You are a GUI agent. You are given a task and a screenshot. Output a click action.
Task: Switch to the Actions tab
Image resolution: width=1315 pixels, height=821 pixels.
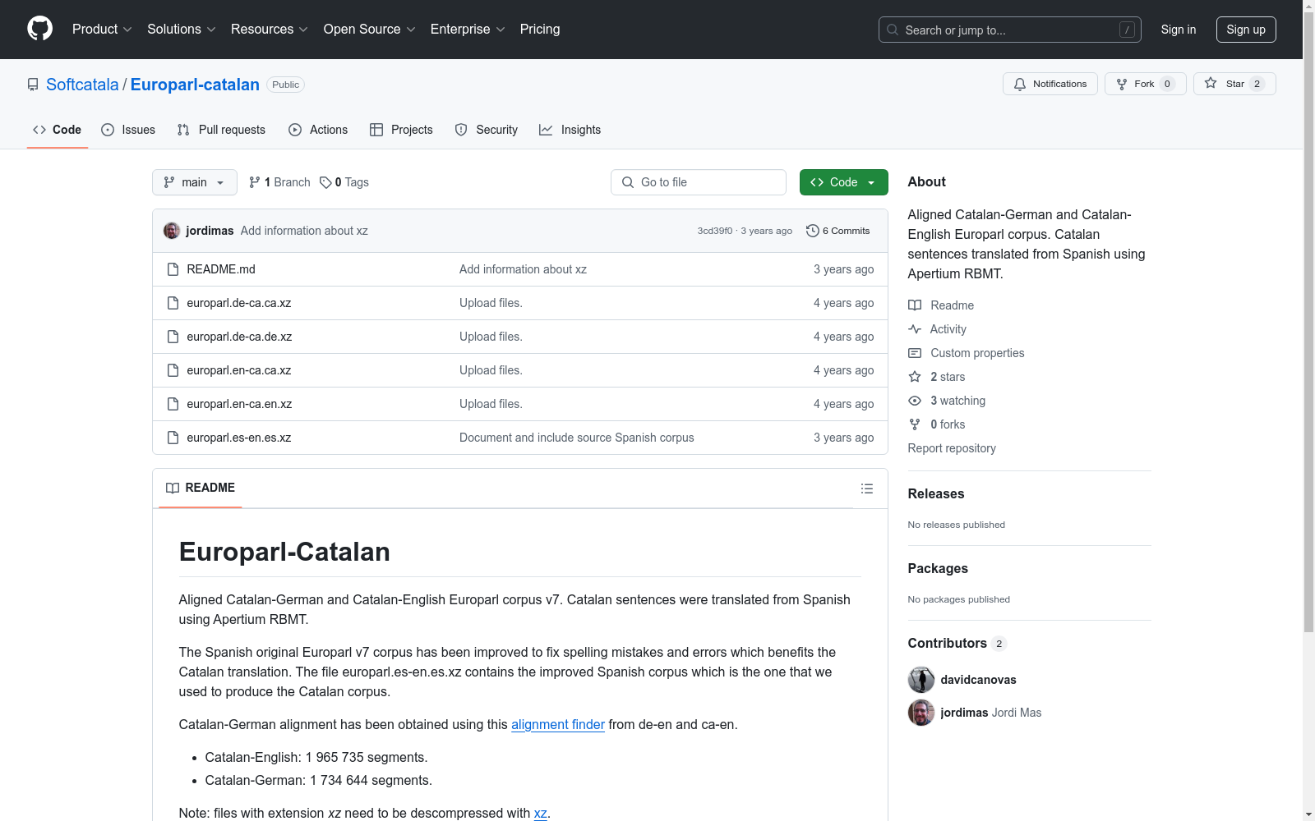coord(318,130)
